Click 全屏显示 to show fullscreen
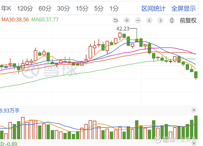 [x=183, y=9]
